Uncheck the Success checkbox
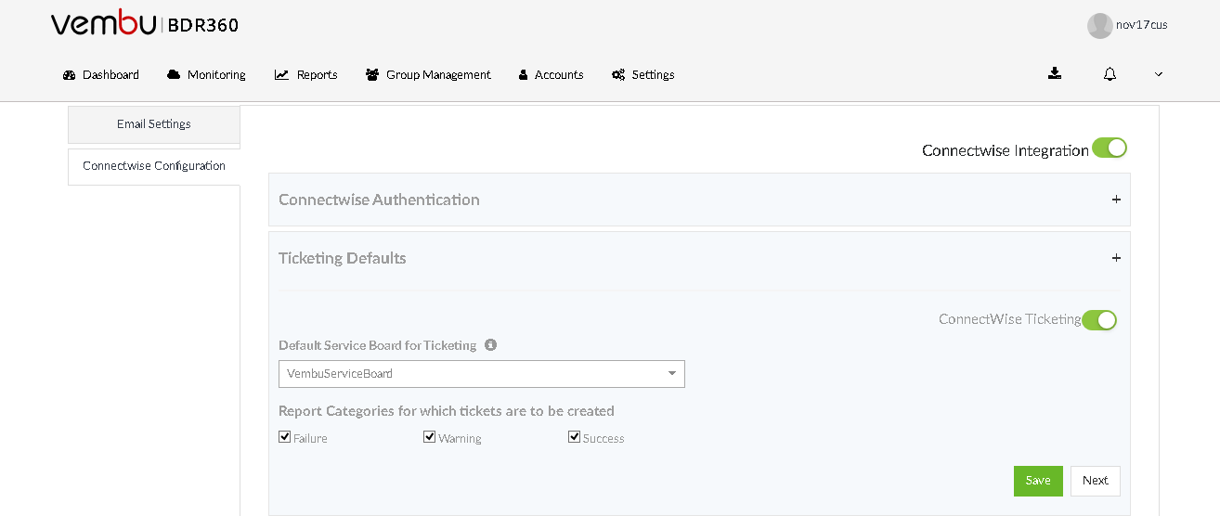 pos(575,437)
